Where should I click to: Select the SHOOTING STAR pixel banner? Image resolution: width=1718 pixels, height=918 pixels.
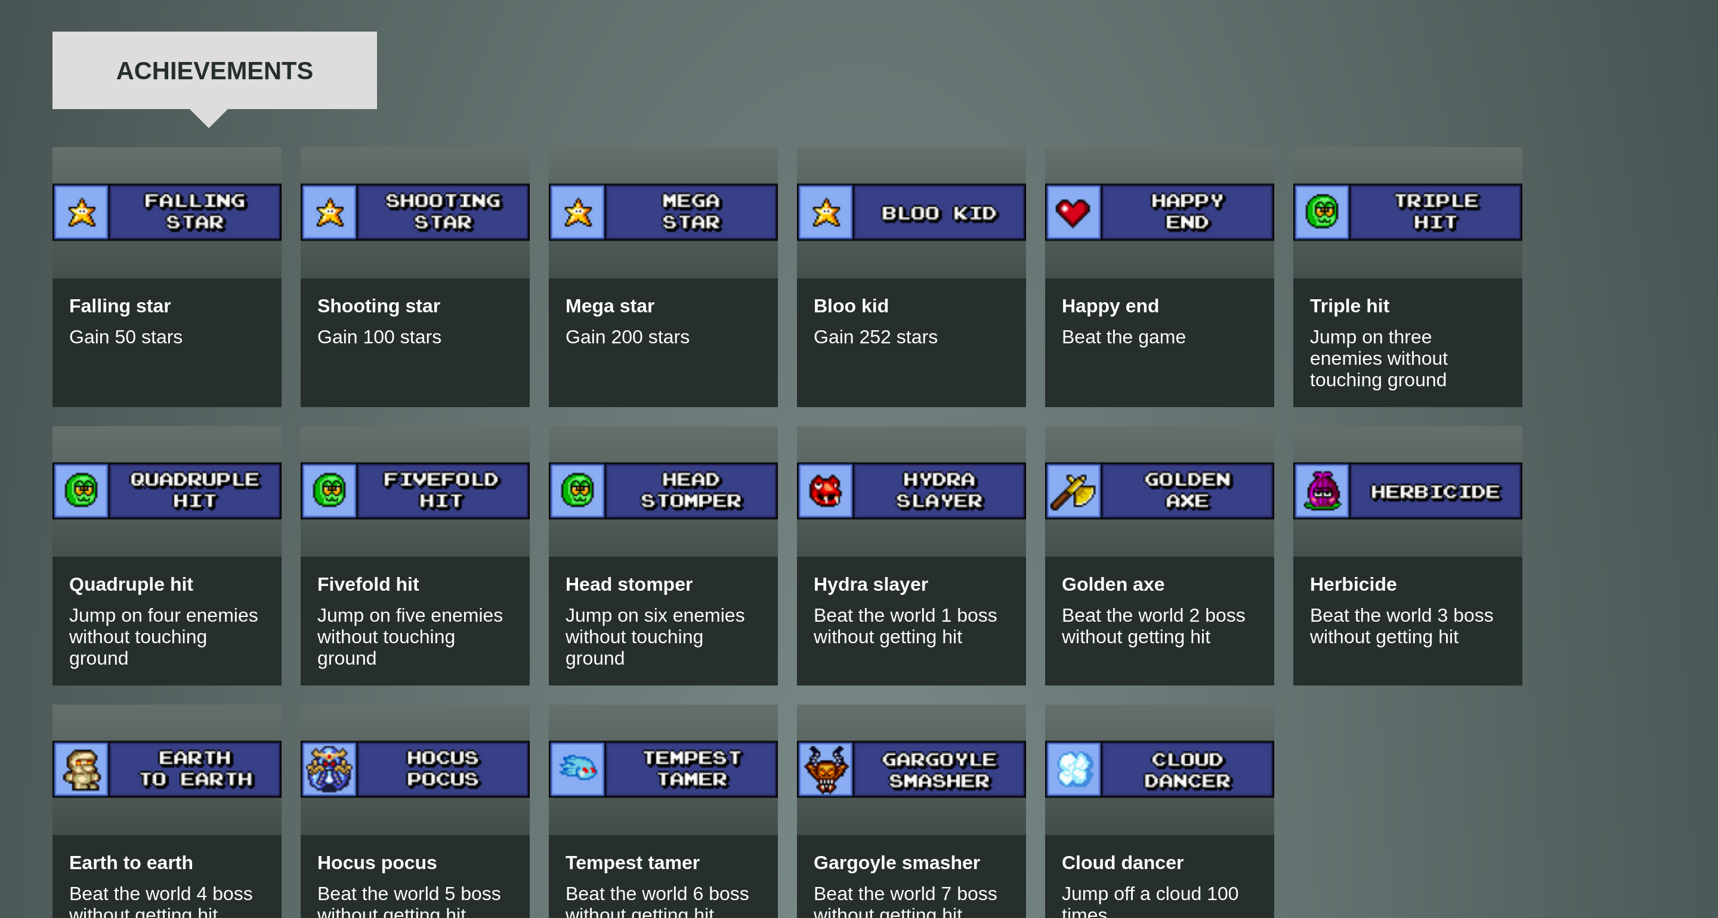point(415,213)
